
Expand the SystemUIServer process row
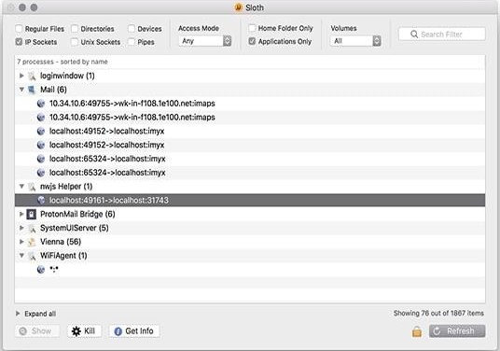pos(21,228)
